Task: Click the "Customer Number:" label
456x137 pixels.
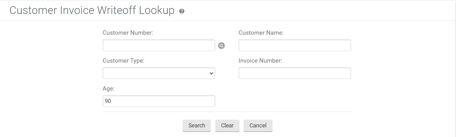Action: (128, 33)
